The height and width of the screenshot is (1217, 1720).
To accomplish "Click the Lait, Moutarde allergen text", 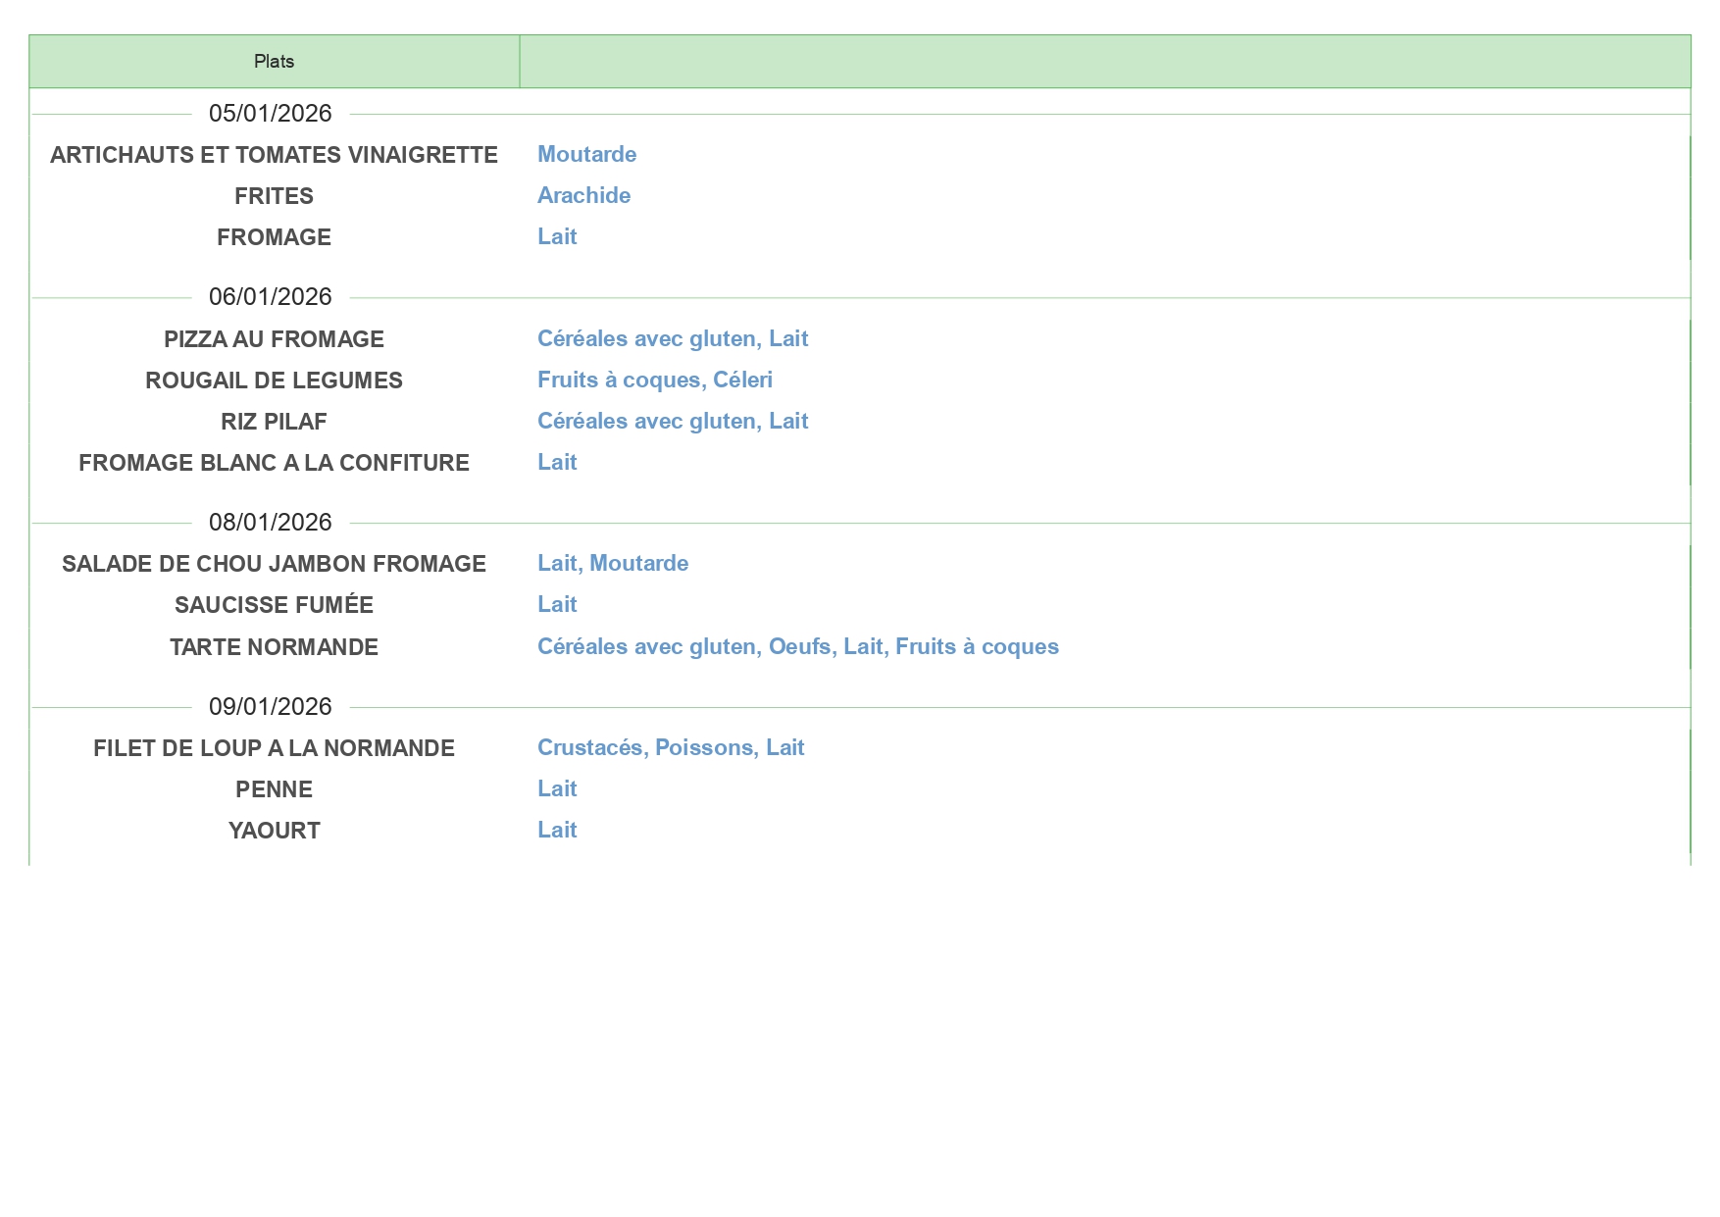I will tap(612, 564).
